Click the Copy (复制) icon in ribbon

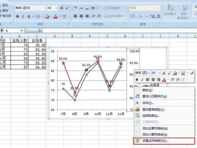(x=5, y=11)
